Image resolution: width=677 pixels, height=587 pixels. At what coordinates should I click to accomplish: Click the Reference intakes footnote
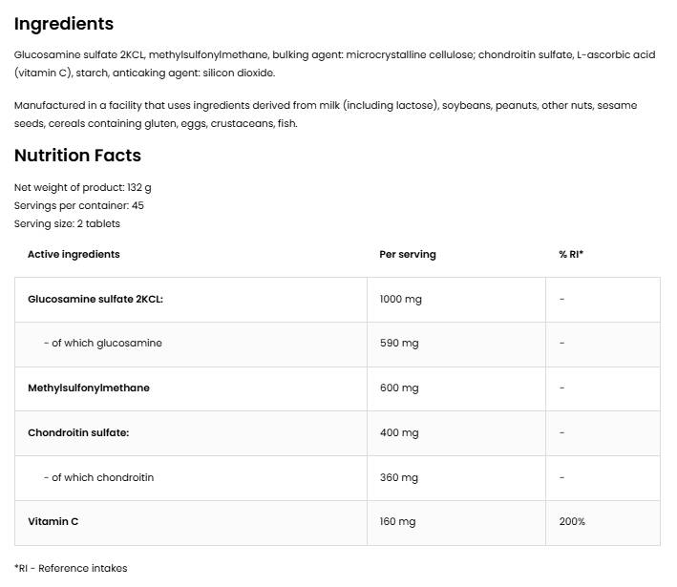point(71,568)
